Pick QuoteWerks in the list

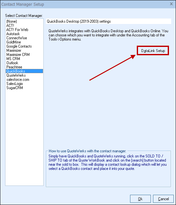(25, 75)
